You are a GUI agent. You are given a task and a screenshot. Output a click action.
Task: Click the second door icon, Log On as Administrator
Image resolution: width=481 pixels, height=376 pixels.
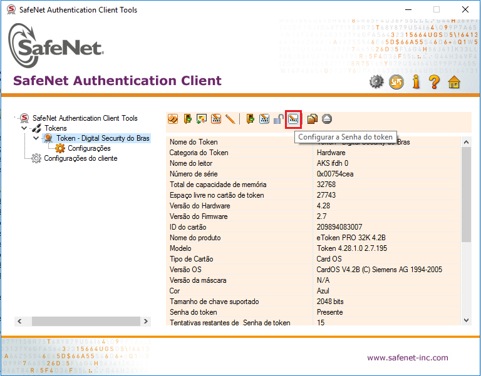(x=250, y=119)
